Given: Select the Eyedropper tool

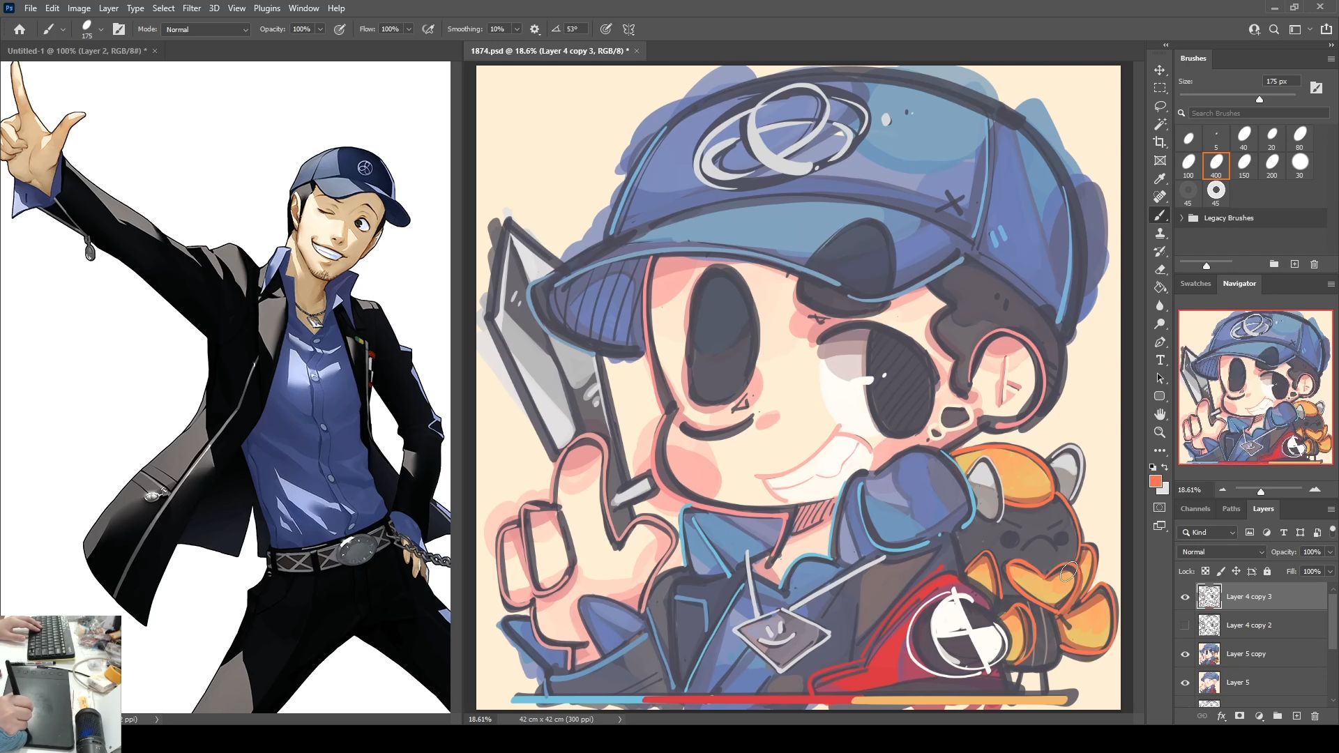Looking at the screenshot, I should tap(1160, 178).
